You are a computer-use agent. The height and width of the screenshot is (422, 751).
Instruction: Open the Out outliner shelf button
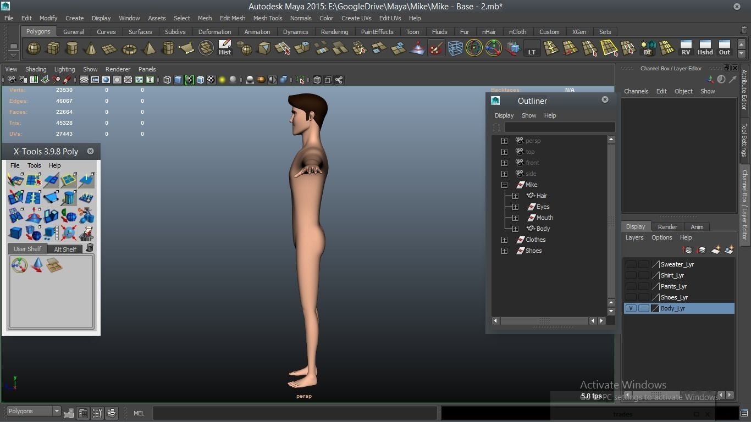(725, 48)
